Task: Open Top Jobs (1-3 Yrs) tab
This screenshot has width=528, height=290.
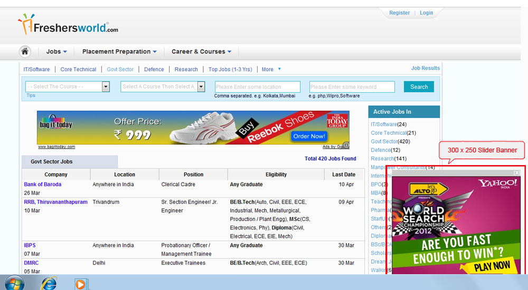Action: pyautogui.click(x=230, y=69)
